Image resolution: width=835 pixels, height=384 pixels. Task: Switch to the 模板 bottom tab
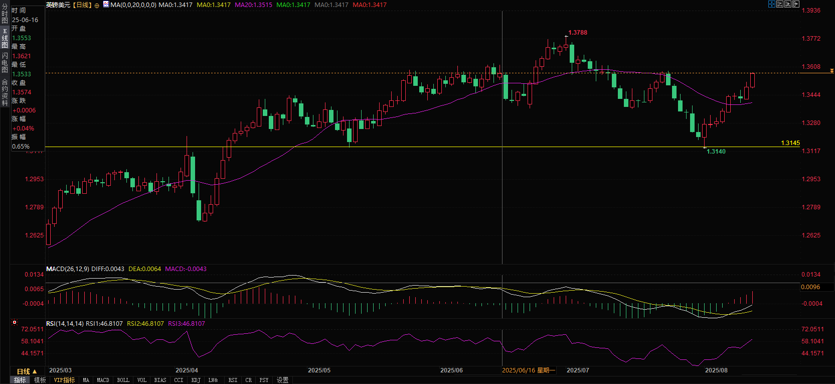tap(40, 380)
